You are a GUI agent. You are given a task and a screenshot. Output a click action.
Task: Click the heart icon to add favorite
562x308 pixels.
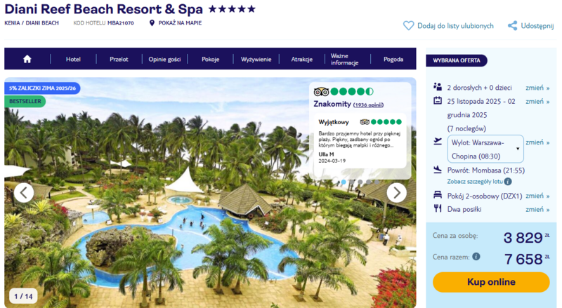[x=408, y=25]
